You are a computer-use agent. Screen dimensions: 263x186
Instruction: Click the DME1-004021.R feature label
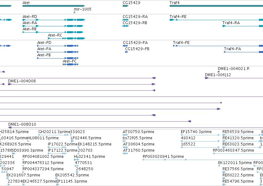pyautogui.click(x=233, y=69)
